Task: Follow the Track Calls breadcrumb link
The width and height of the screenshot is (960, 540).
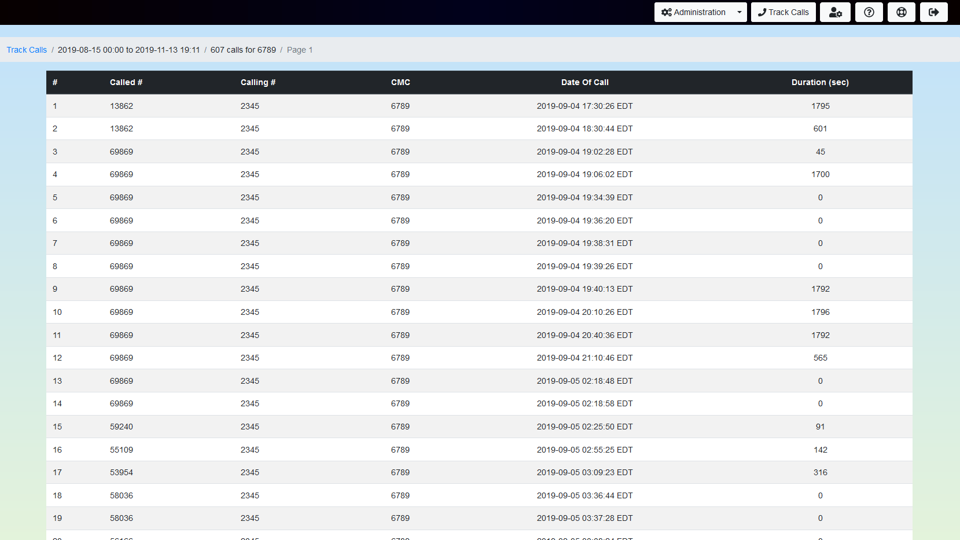Action: (x=27, y=50)
